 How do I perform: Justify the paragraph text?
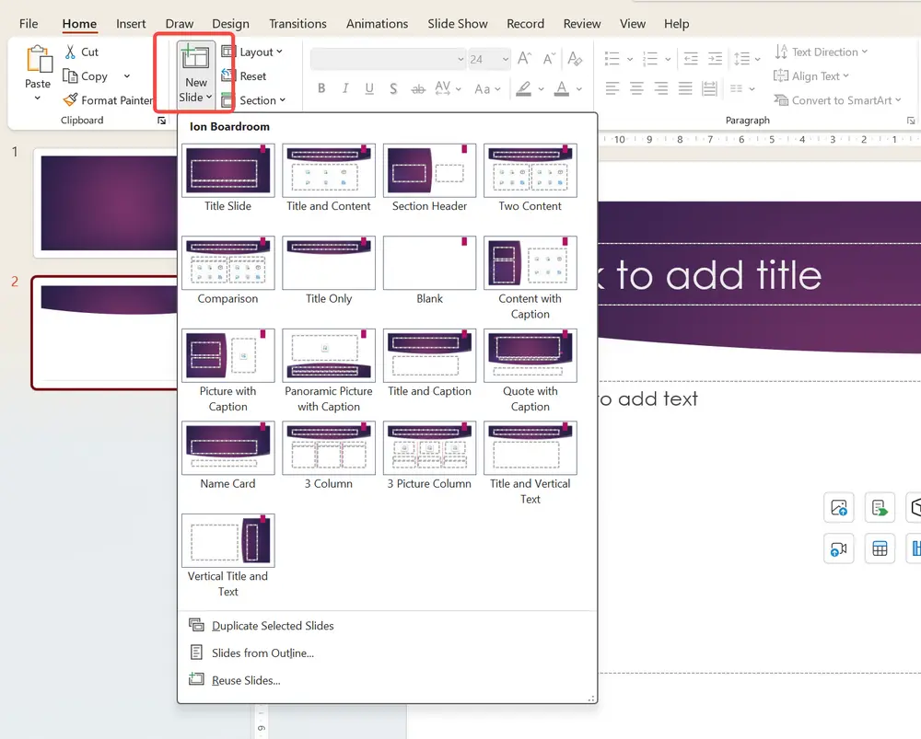pos(685,88)
